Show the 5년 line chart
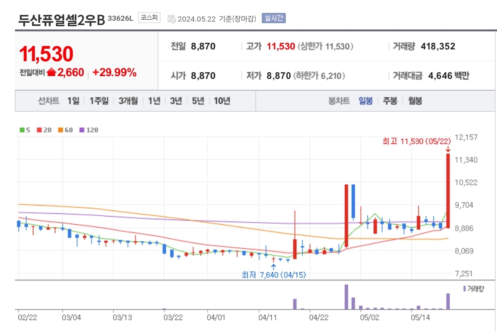This screenshot has height=331, width=497. pyautogui.click(x=198, y=101)
